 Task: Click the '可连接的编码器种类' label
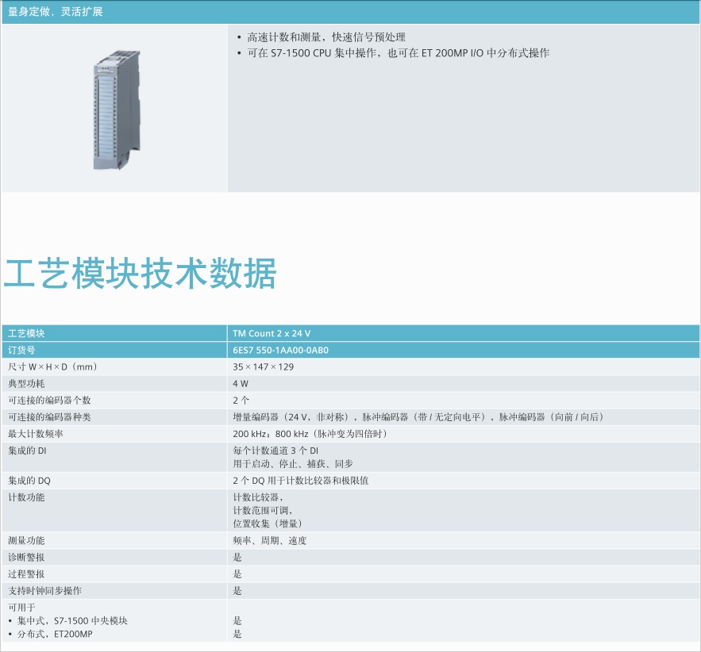point(49,417)
